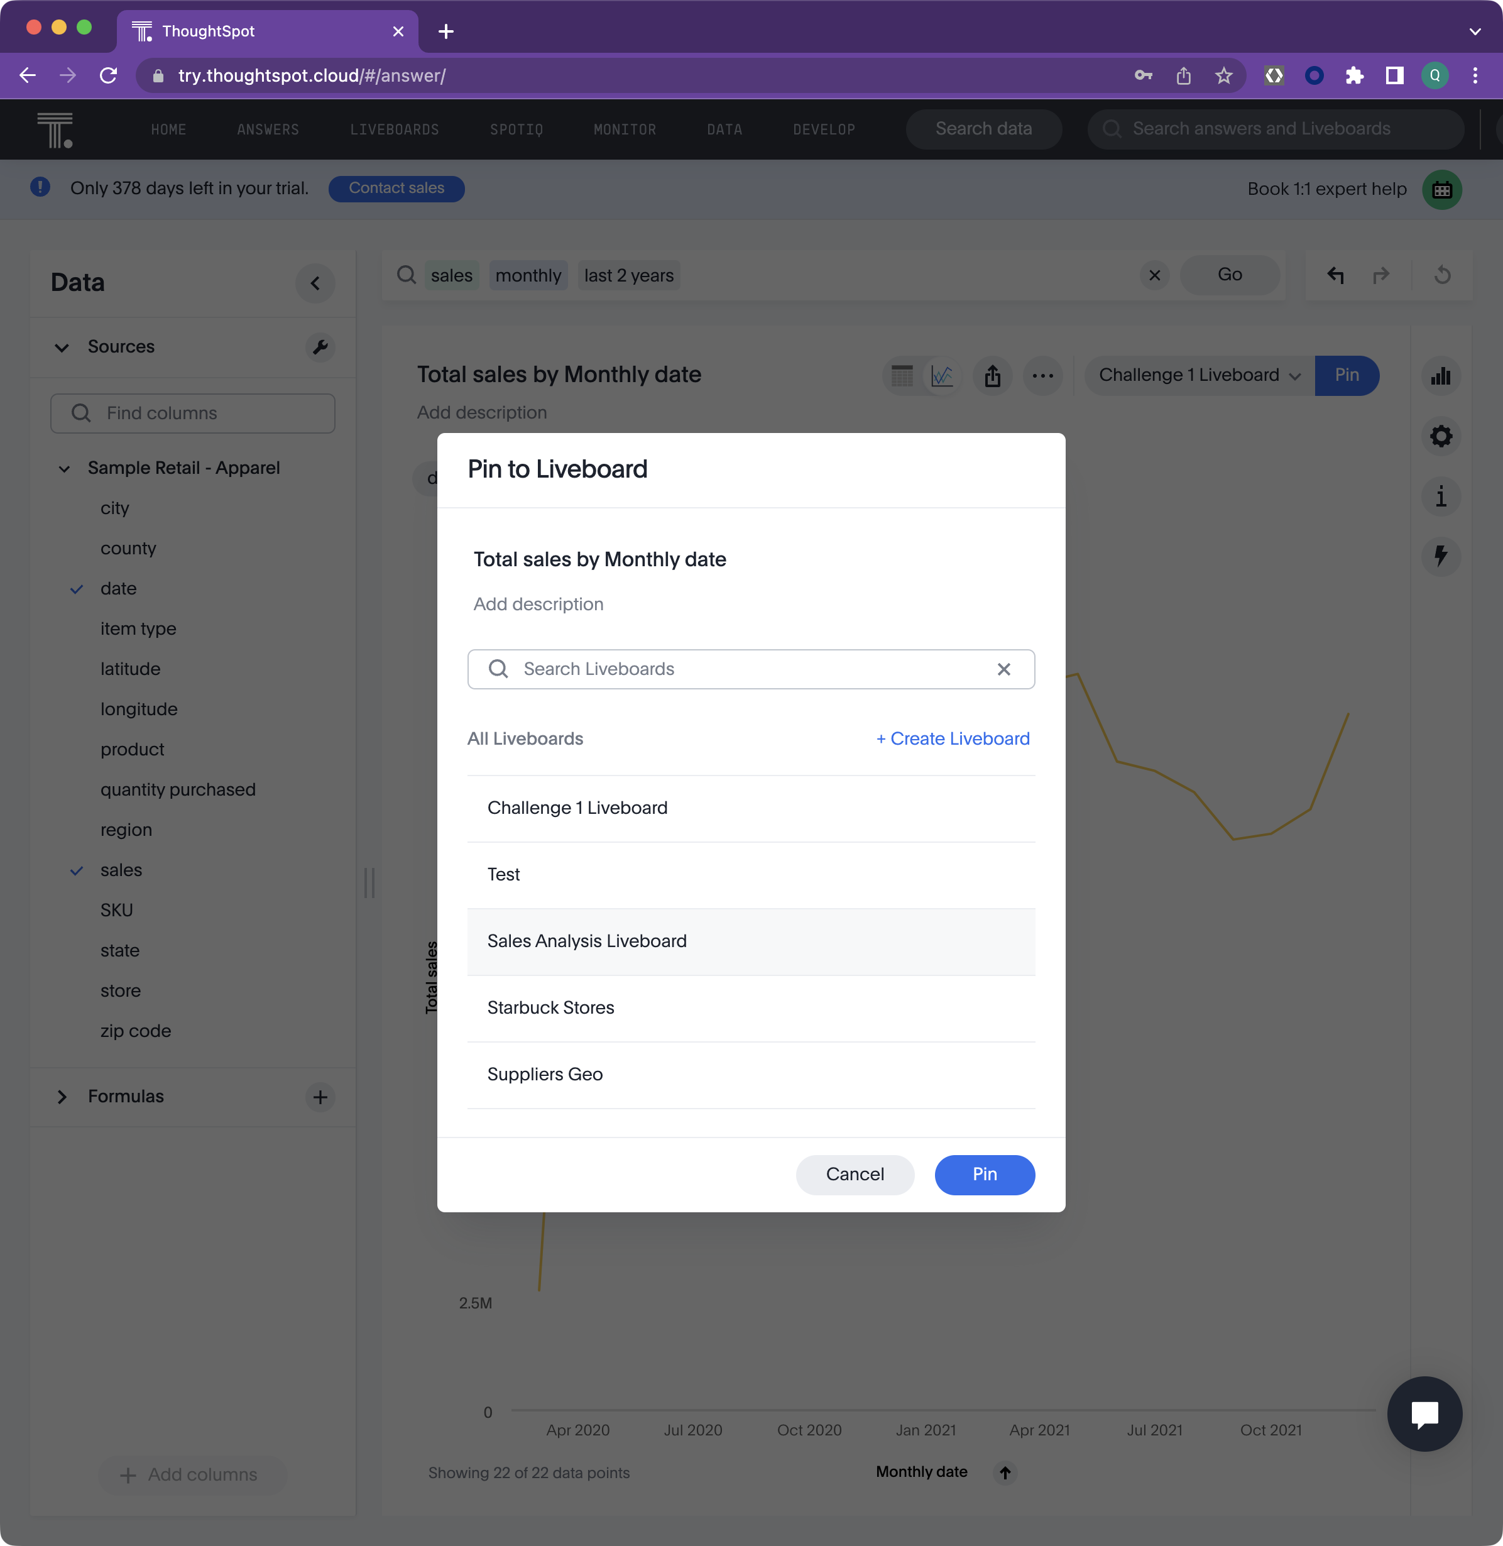Image resolution: width=1503 pixels, height=1546 pixels.
Task: Click the 'monthly' search token
Action: click(x=528, y=275)
